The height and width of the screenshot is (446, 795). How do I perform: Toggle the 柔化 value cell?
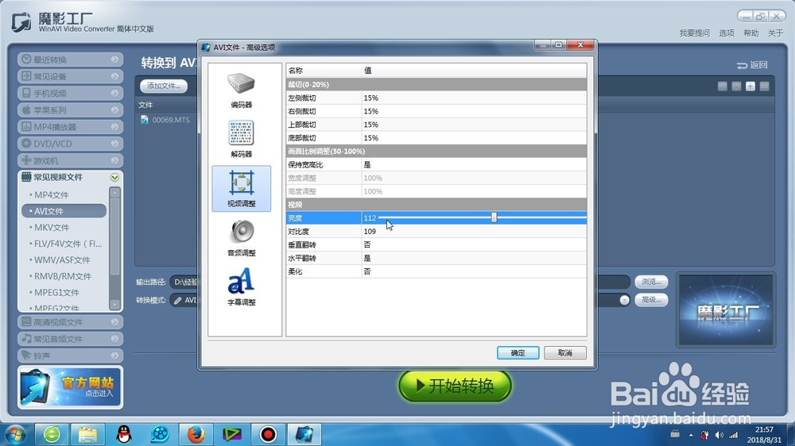(474, 271)
